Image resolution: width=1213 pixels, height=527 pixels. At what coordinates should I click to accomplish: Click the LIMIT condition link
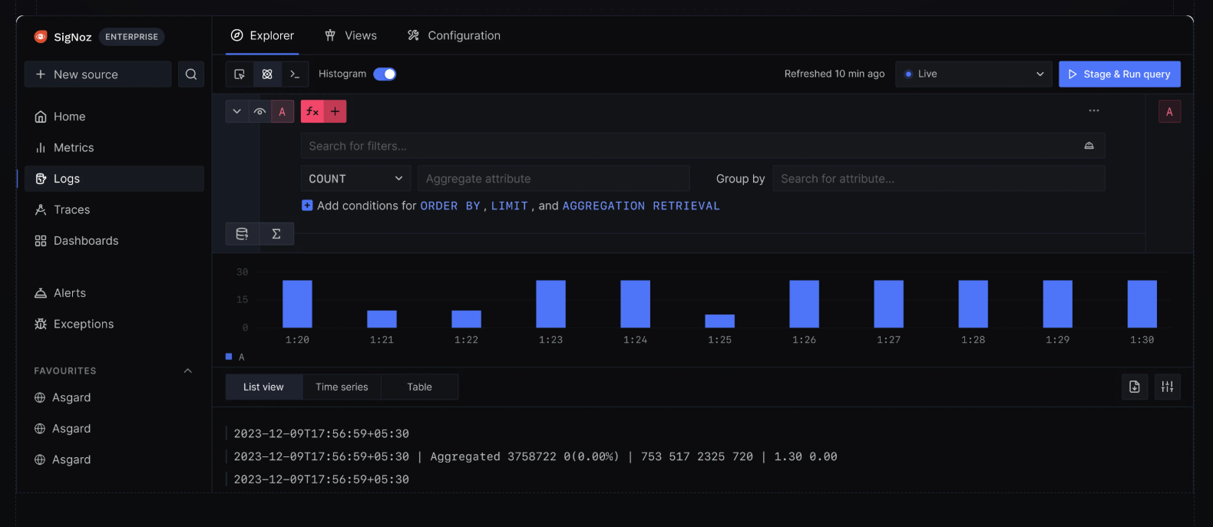tap(510, 206)
